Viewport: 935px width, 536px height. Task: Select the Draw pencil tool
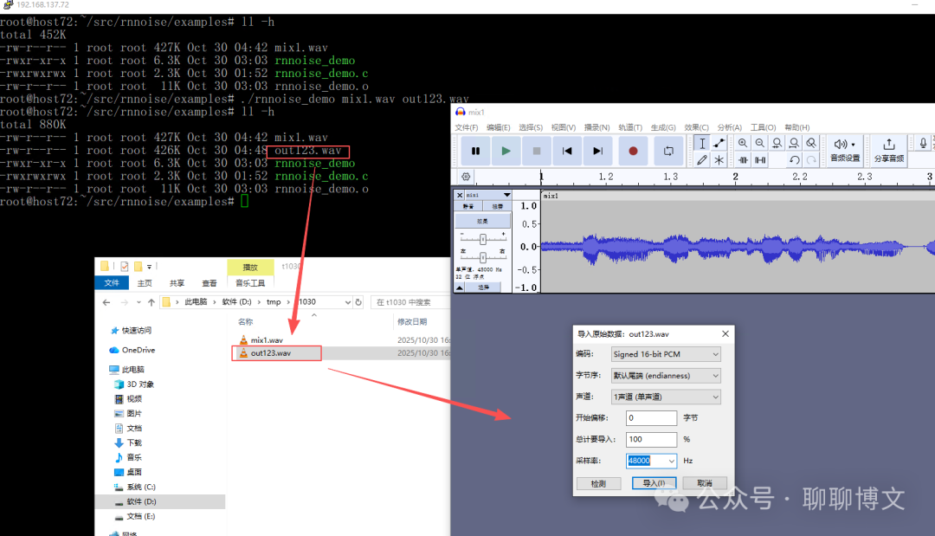pos(702,160)
